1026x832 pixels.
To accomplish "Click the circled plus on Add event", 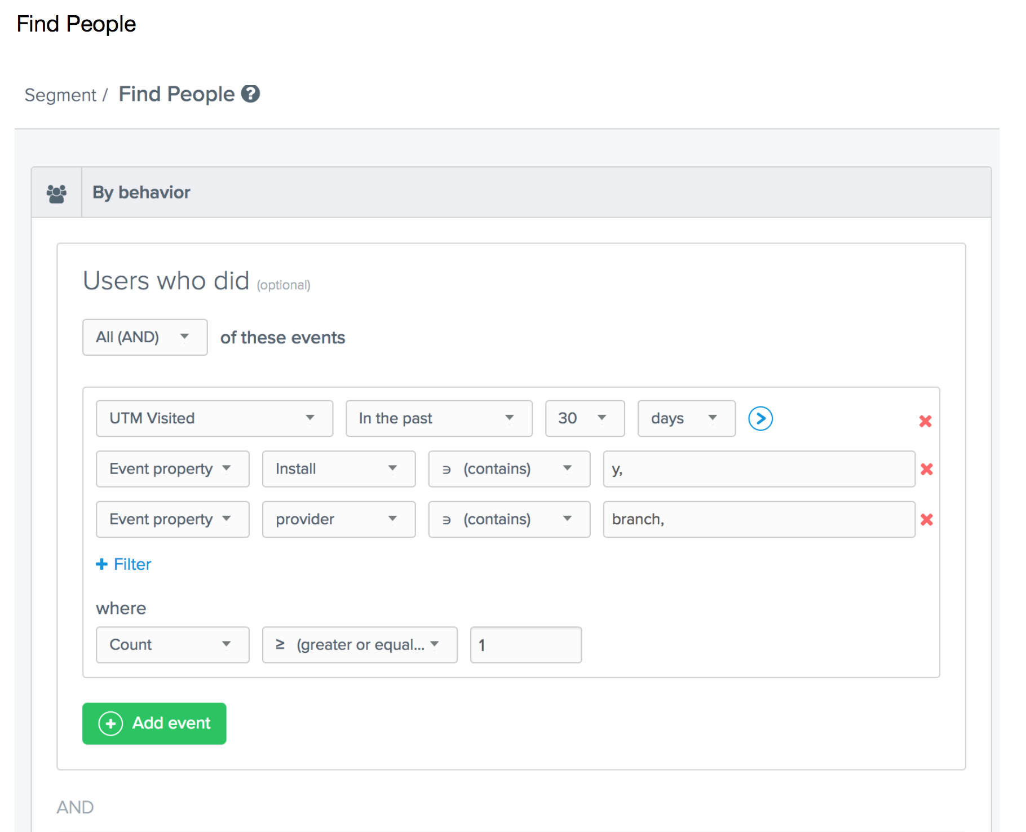I will (110, 723).
